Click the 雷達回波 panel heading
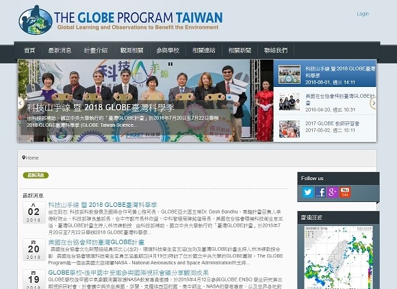This screenshot has width=397, height=289. pos(311,217)
